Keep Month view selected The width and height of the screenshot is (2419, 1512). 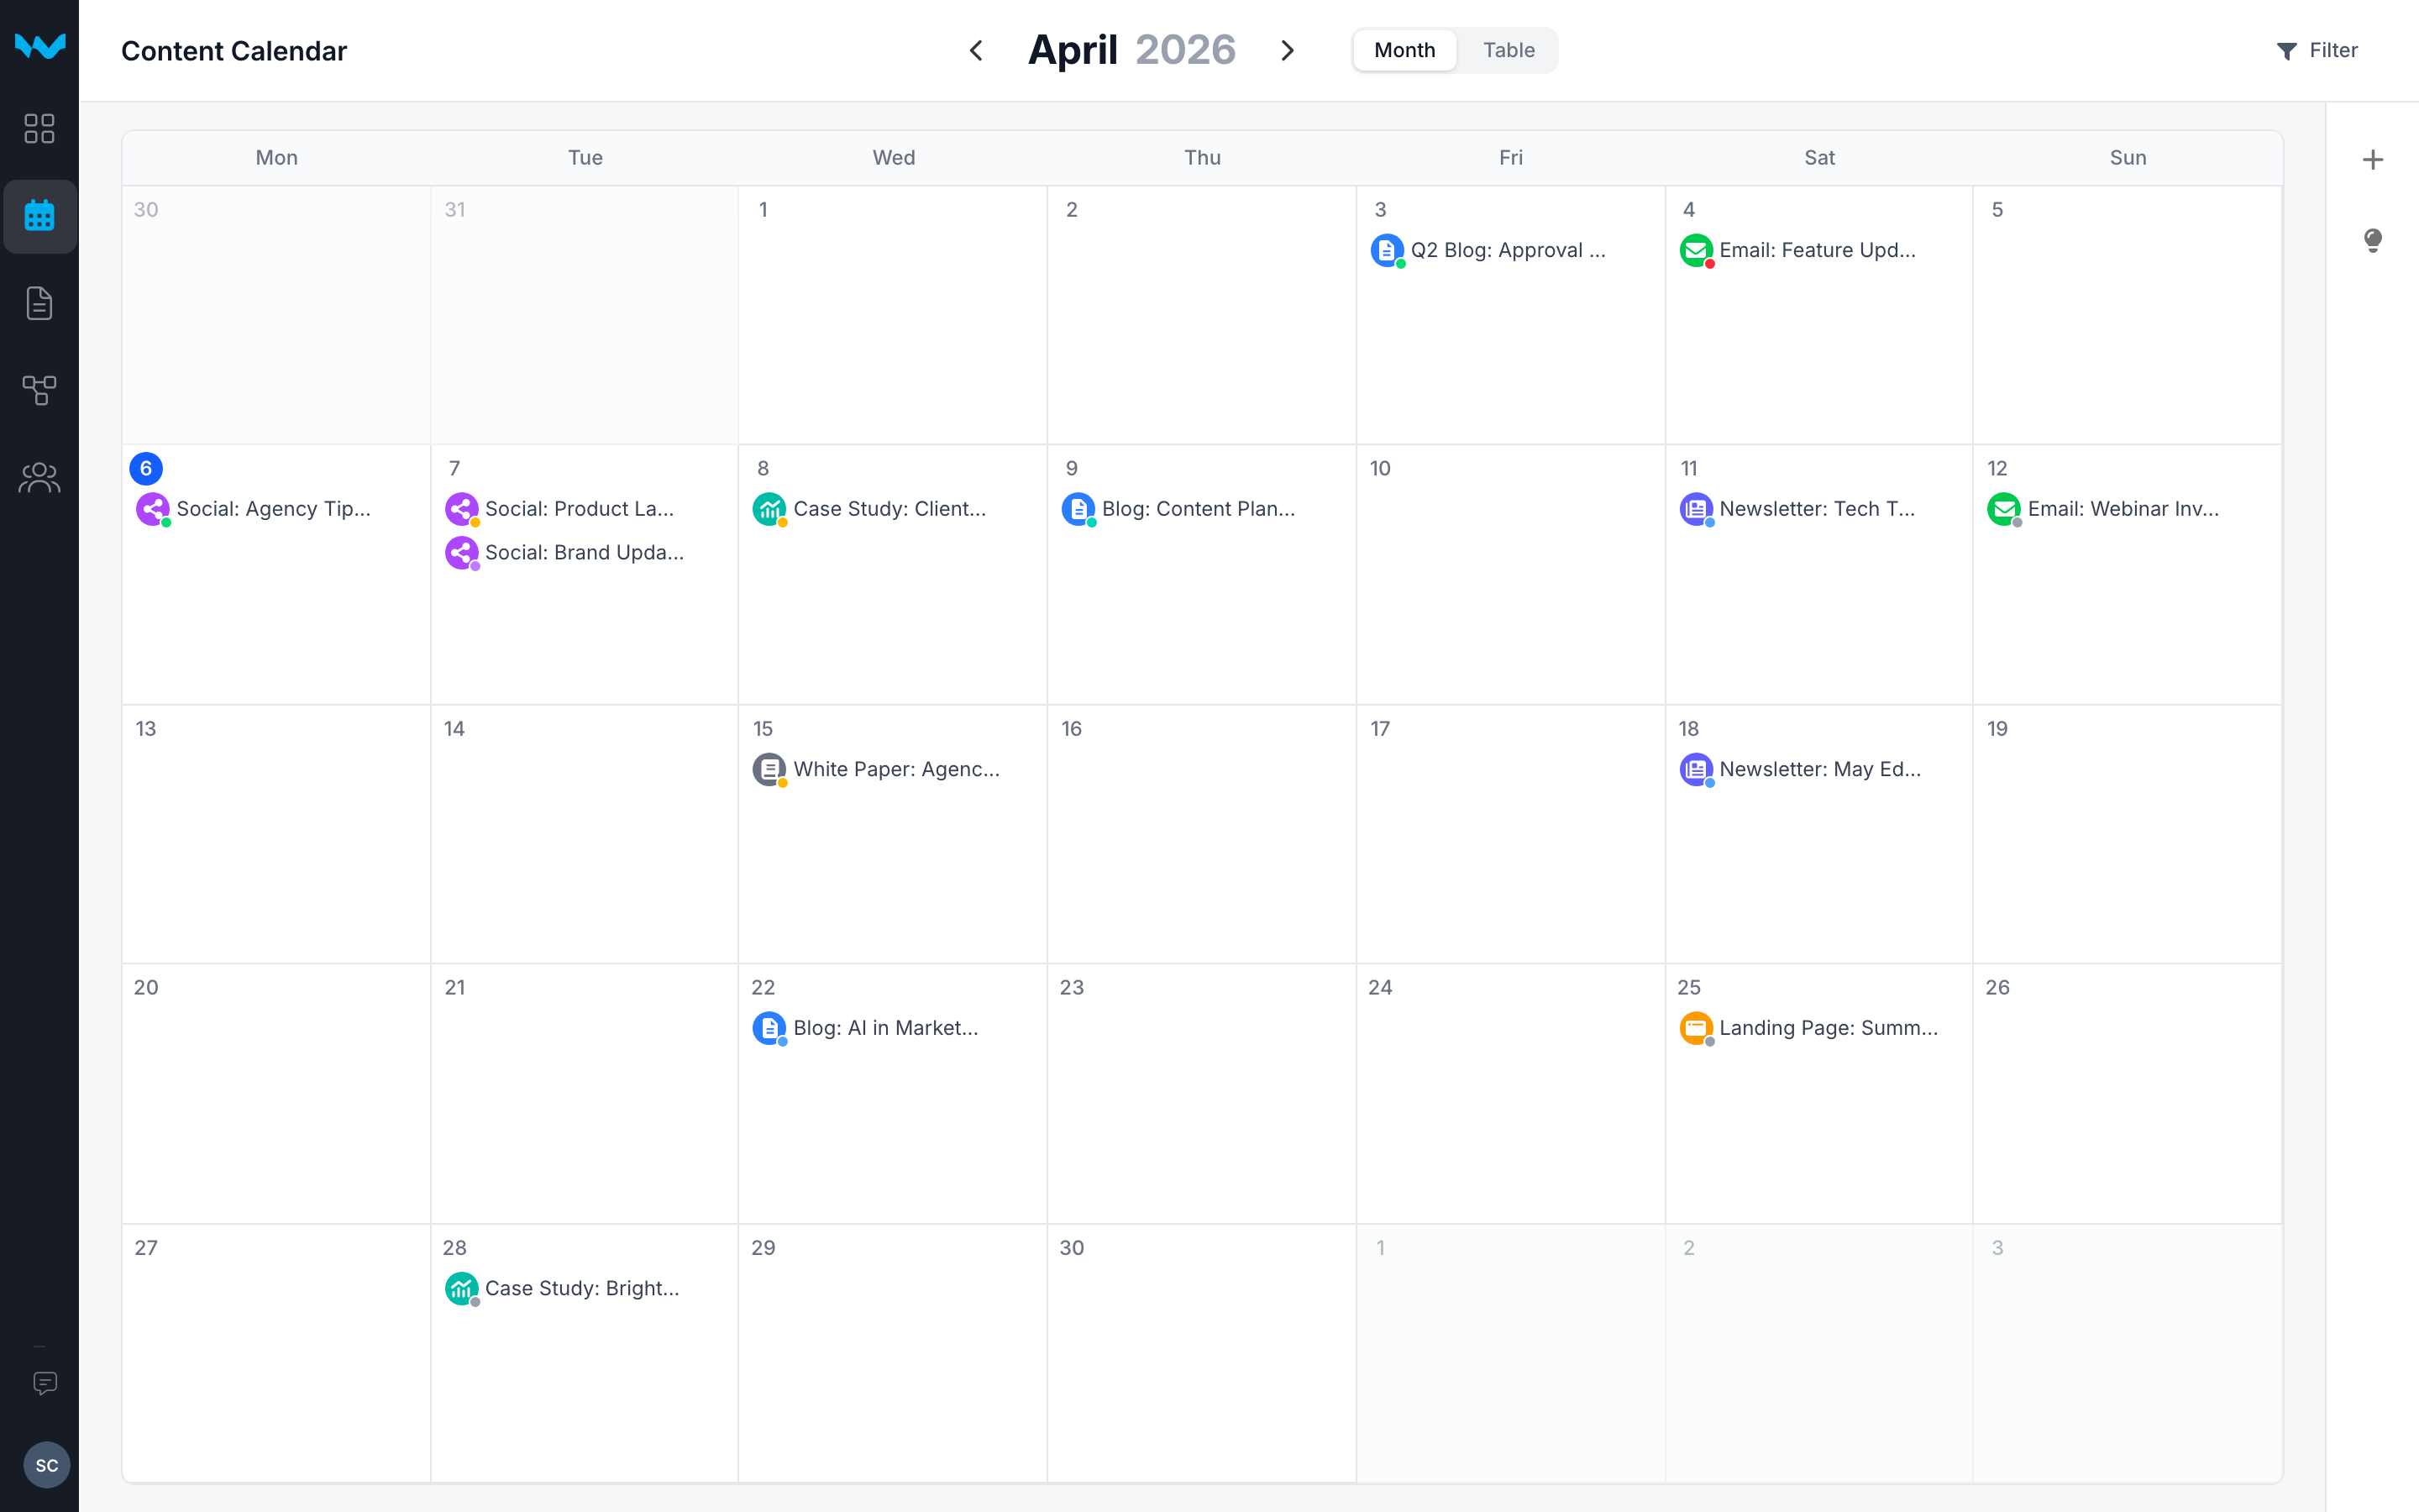click(1404, 50)
